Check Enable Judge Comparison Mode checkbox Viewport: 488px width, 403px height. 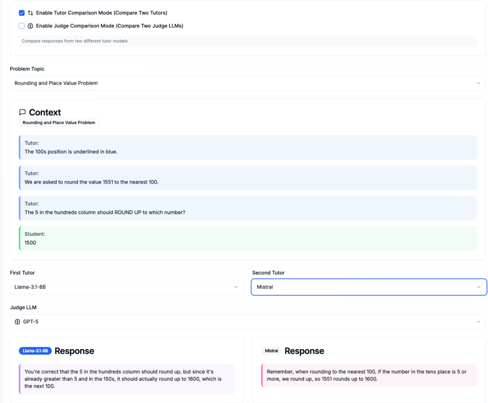(x=22, y=26)
